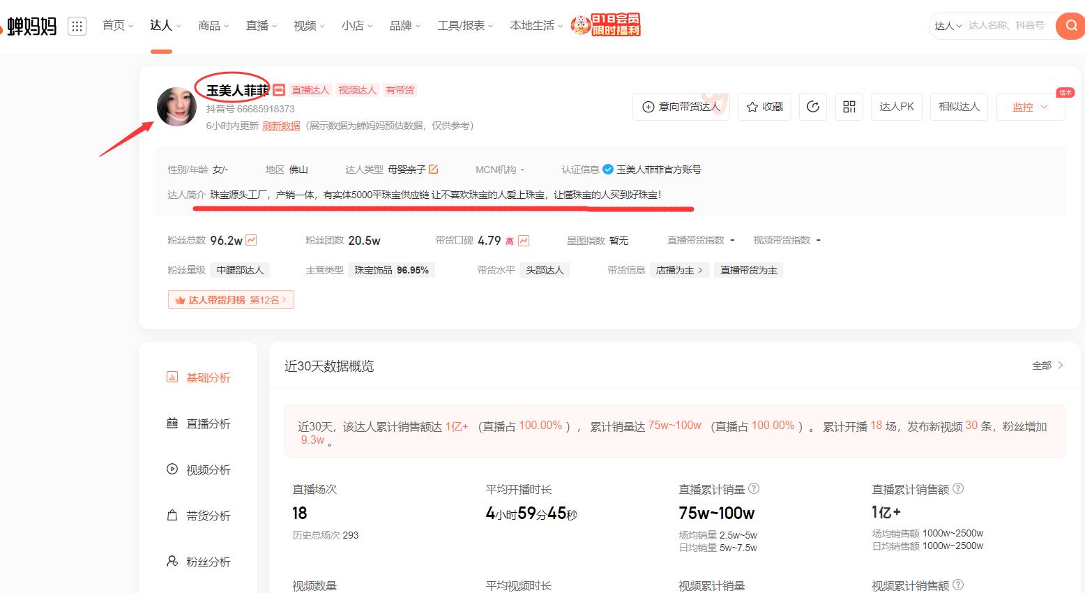This screenshot has width=1085, height=593.
Task: Click the 818会员限时福利 promo banner
Action: tap(605, 25)
